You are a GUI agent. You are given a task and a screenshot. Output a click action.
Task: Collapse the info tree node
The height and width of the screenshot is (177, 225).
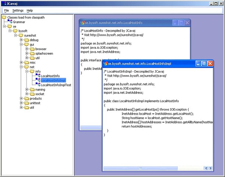(x=27, y=71)
